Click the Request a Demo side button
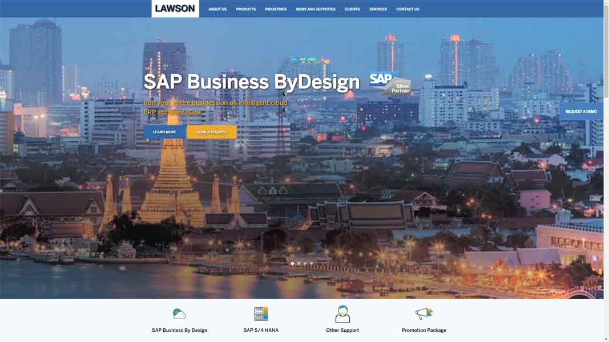Viewport: 609px width, 342px height. tap(581, 112)
